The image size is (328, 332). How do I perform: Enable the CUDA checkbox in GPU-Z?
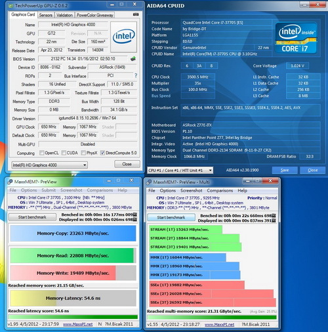pos(64,153)
